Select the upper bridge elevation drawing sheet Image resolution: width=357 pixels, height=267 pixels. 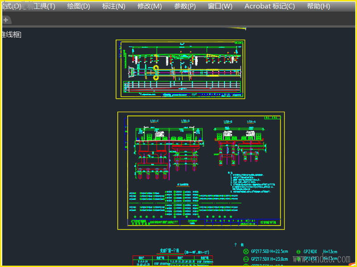(x=180, y=69)
